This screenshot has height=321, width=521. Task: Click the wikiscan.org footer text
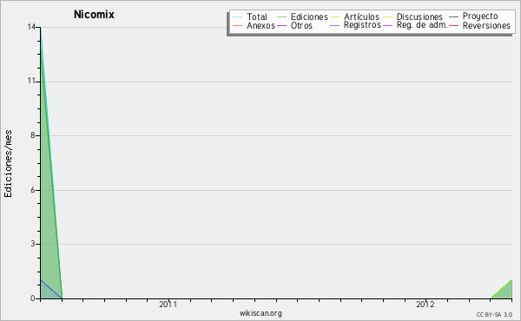click(260, 313)
